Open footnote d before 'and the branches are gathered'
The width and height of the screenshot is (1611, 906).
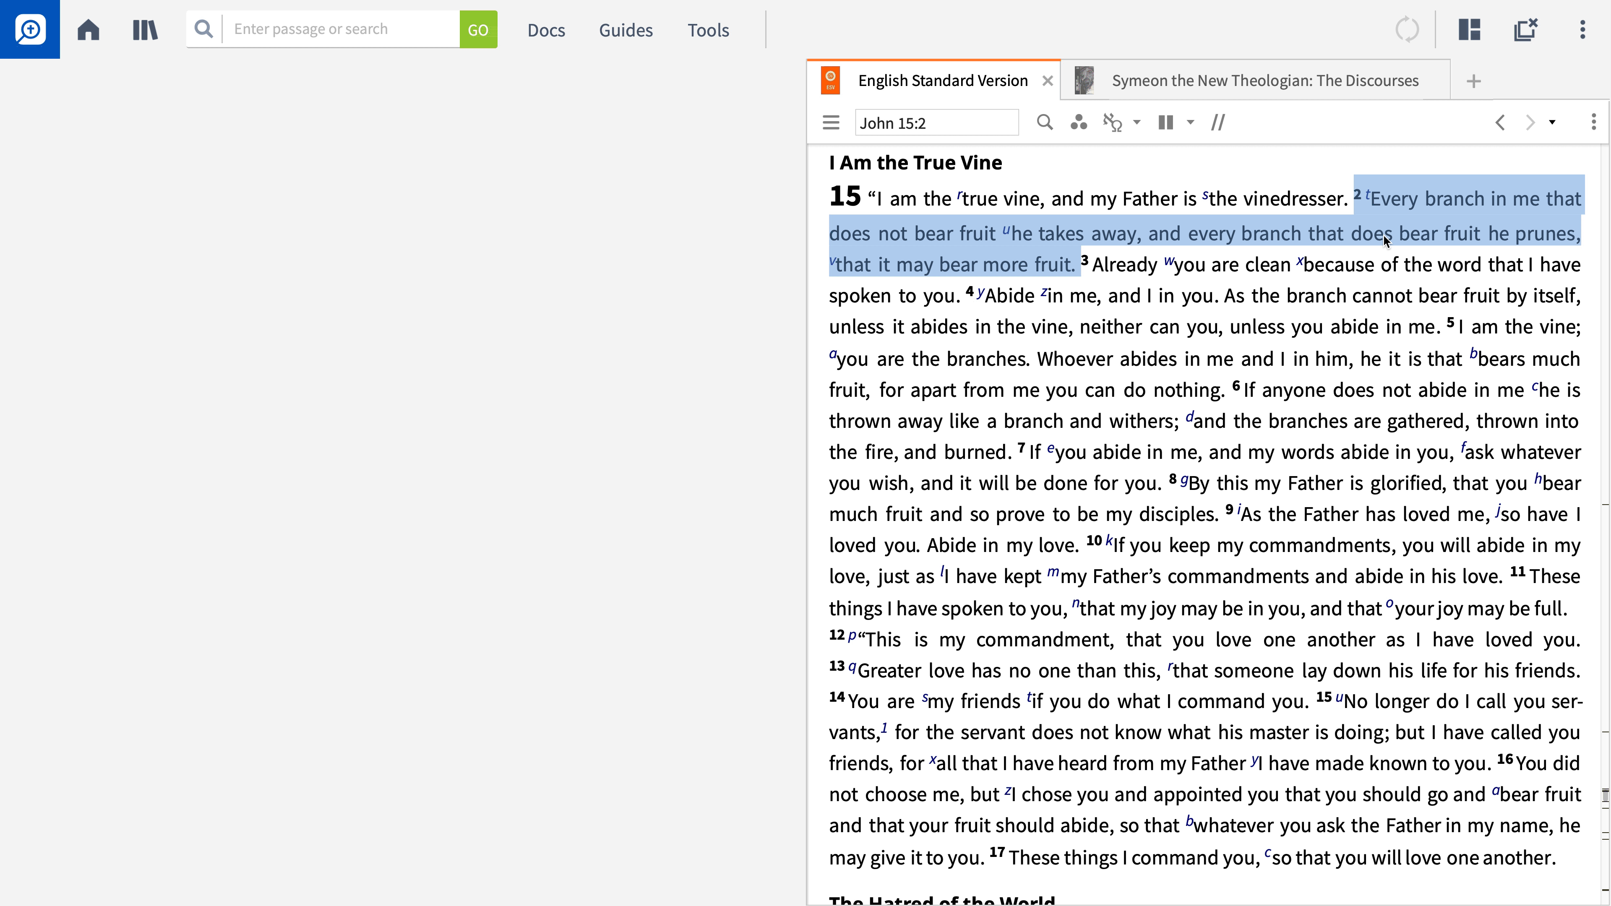click(1189, 417)
